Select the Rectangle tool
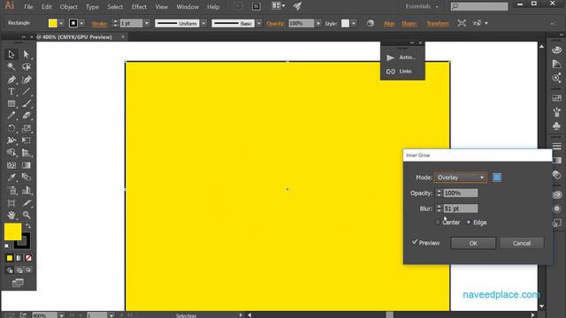 tap(11, 104)
